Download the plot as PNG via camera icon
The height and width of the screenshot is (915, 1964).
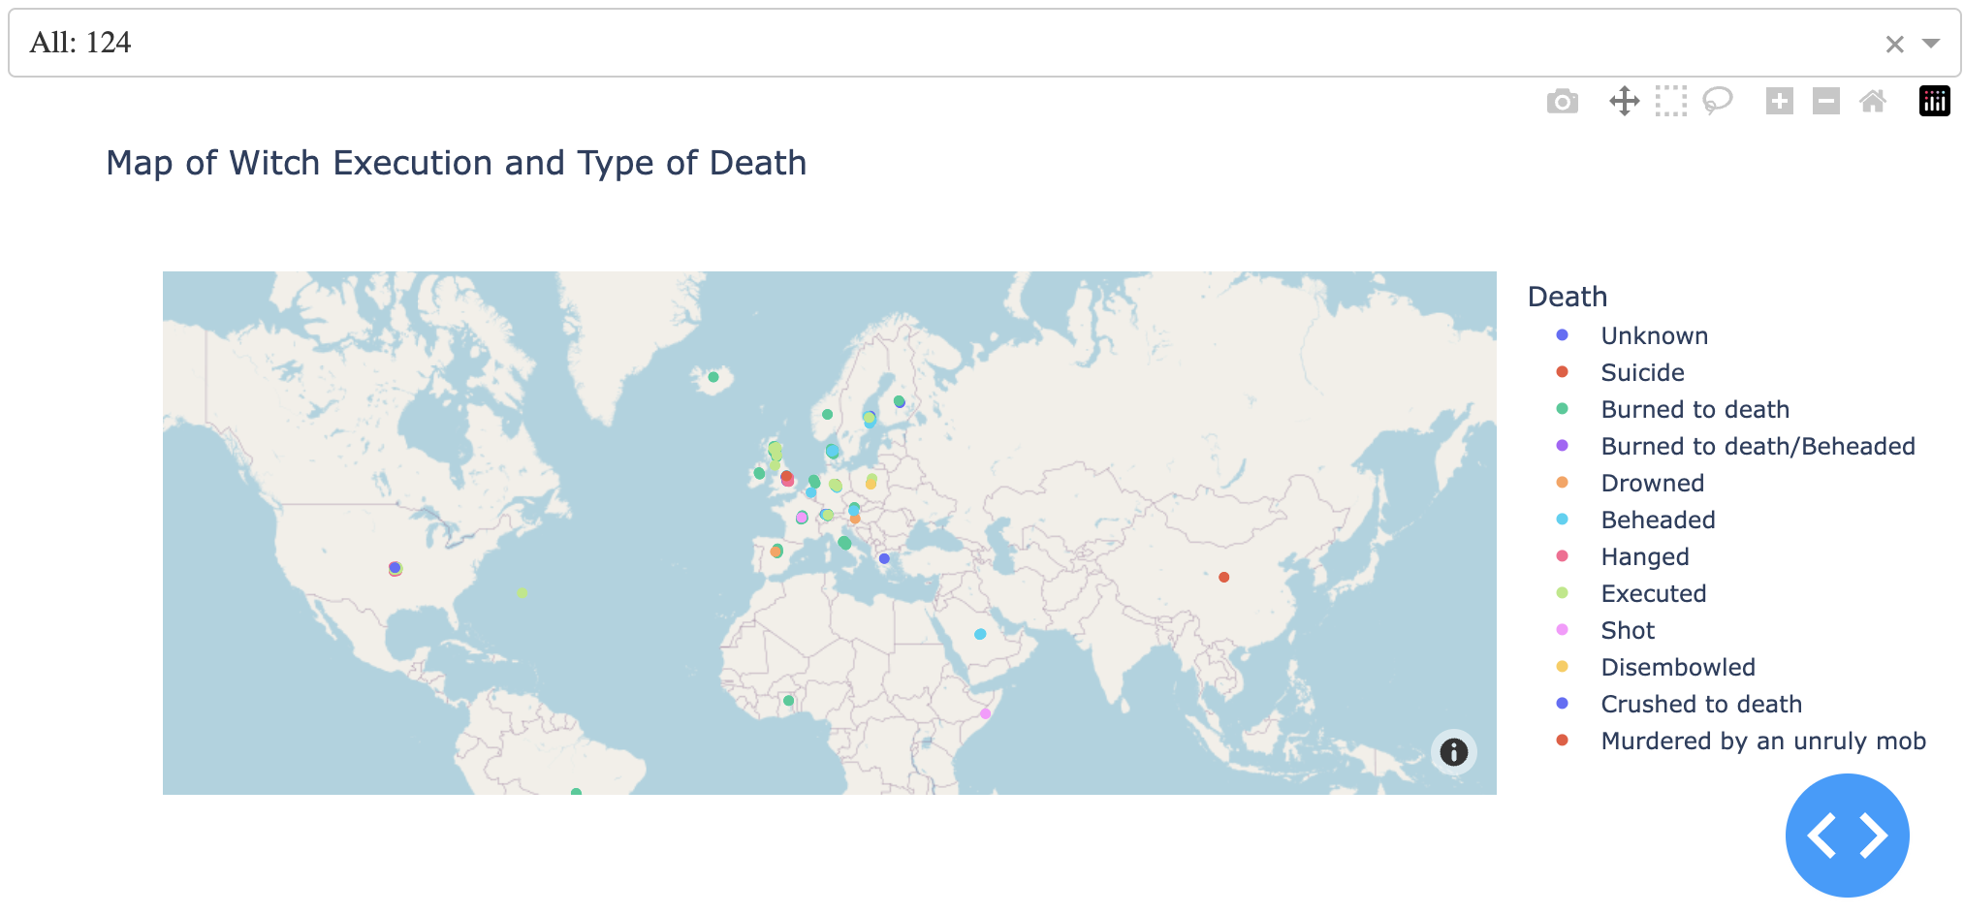1562,100
